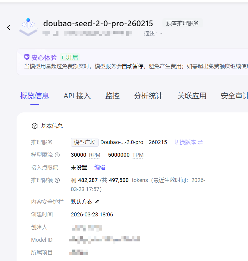Click the Doubao-...-2.0-pro model name
The image size is (248, 261).
tap(122, 142)
